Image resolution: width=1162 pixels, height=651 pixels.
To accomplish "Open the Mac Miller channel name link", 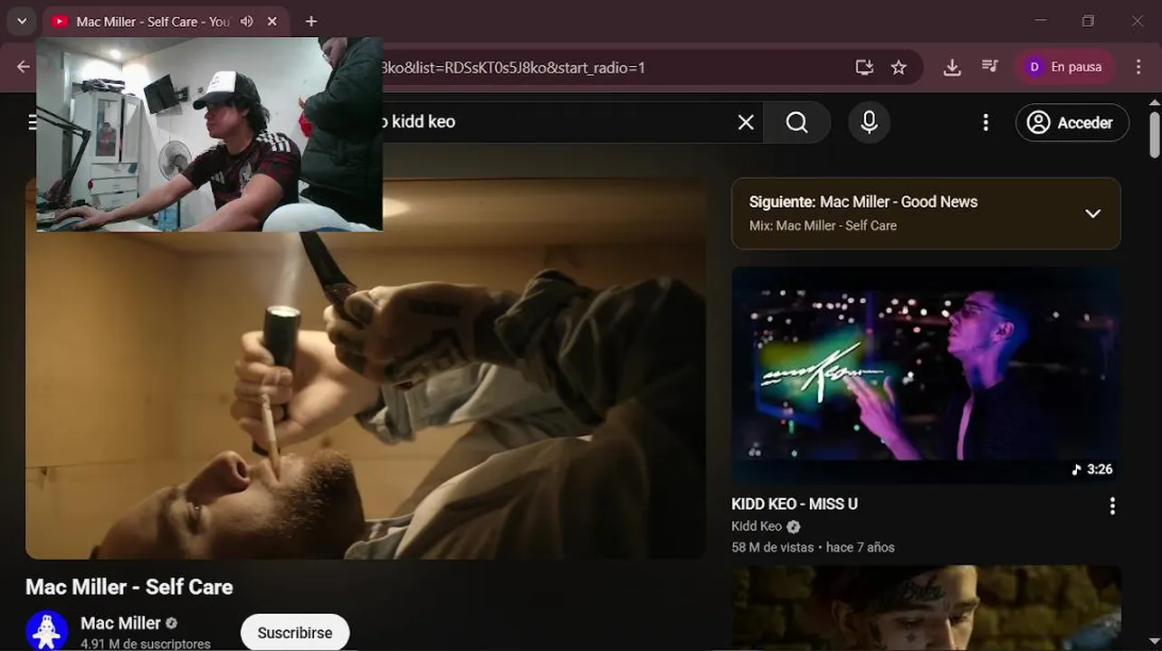I will pyautogui.click(x=120, y=623).
